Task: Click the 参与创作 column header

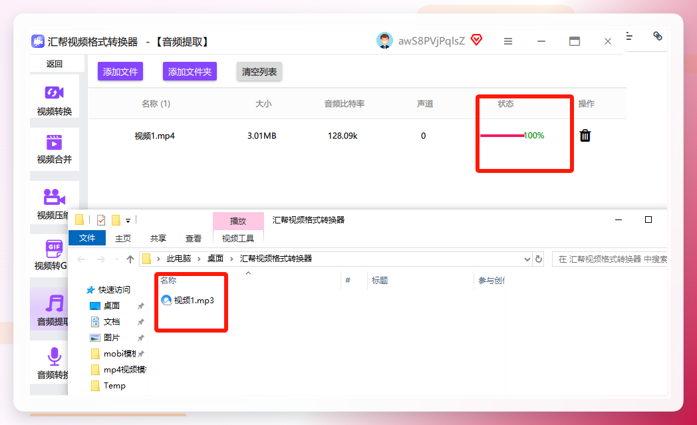Action: click(x=491, y=281)
